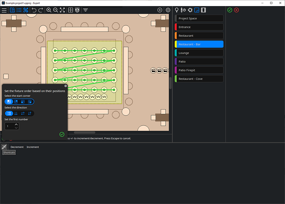Click the Increment shortcut button
The height and width of the screenshot is (204, 285).
tap(33, 147)
